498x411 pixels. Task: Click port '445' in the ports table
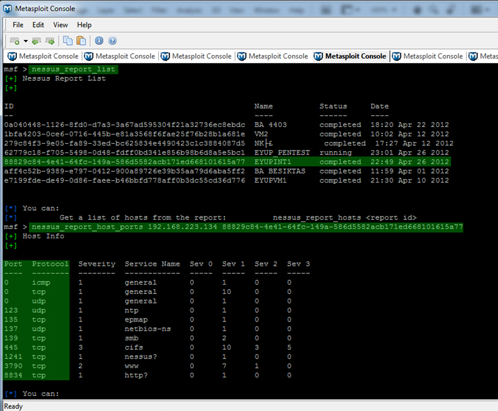coord(11,347)
